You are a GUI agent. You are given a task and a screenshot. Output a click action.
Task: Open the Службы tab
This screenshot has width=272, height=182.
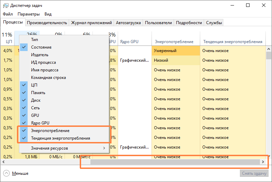click(214, 23)
